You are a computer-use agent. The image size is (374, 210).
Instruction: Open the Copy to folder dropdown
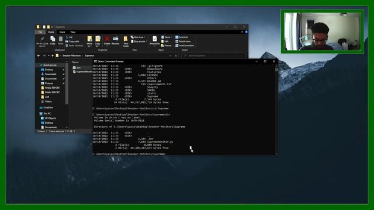tap(98, 41)
